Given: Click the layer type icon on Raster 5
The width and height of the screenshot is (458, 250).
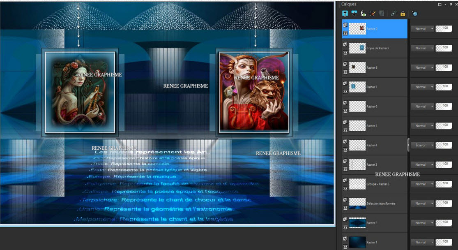Looking at the screenshot, I should pos(345,122).
